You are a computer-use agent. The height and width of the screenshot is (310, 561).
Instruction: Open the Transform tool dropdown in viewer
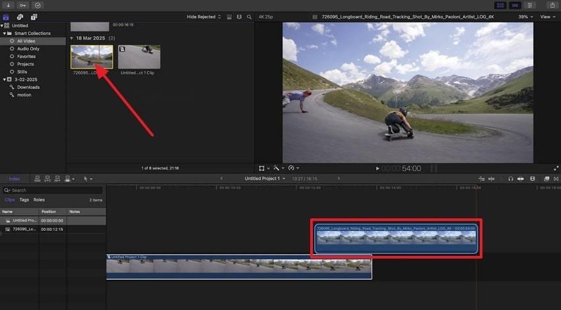tap(264, 168)
